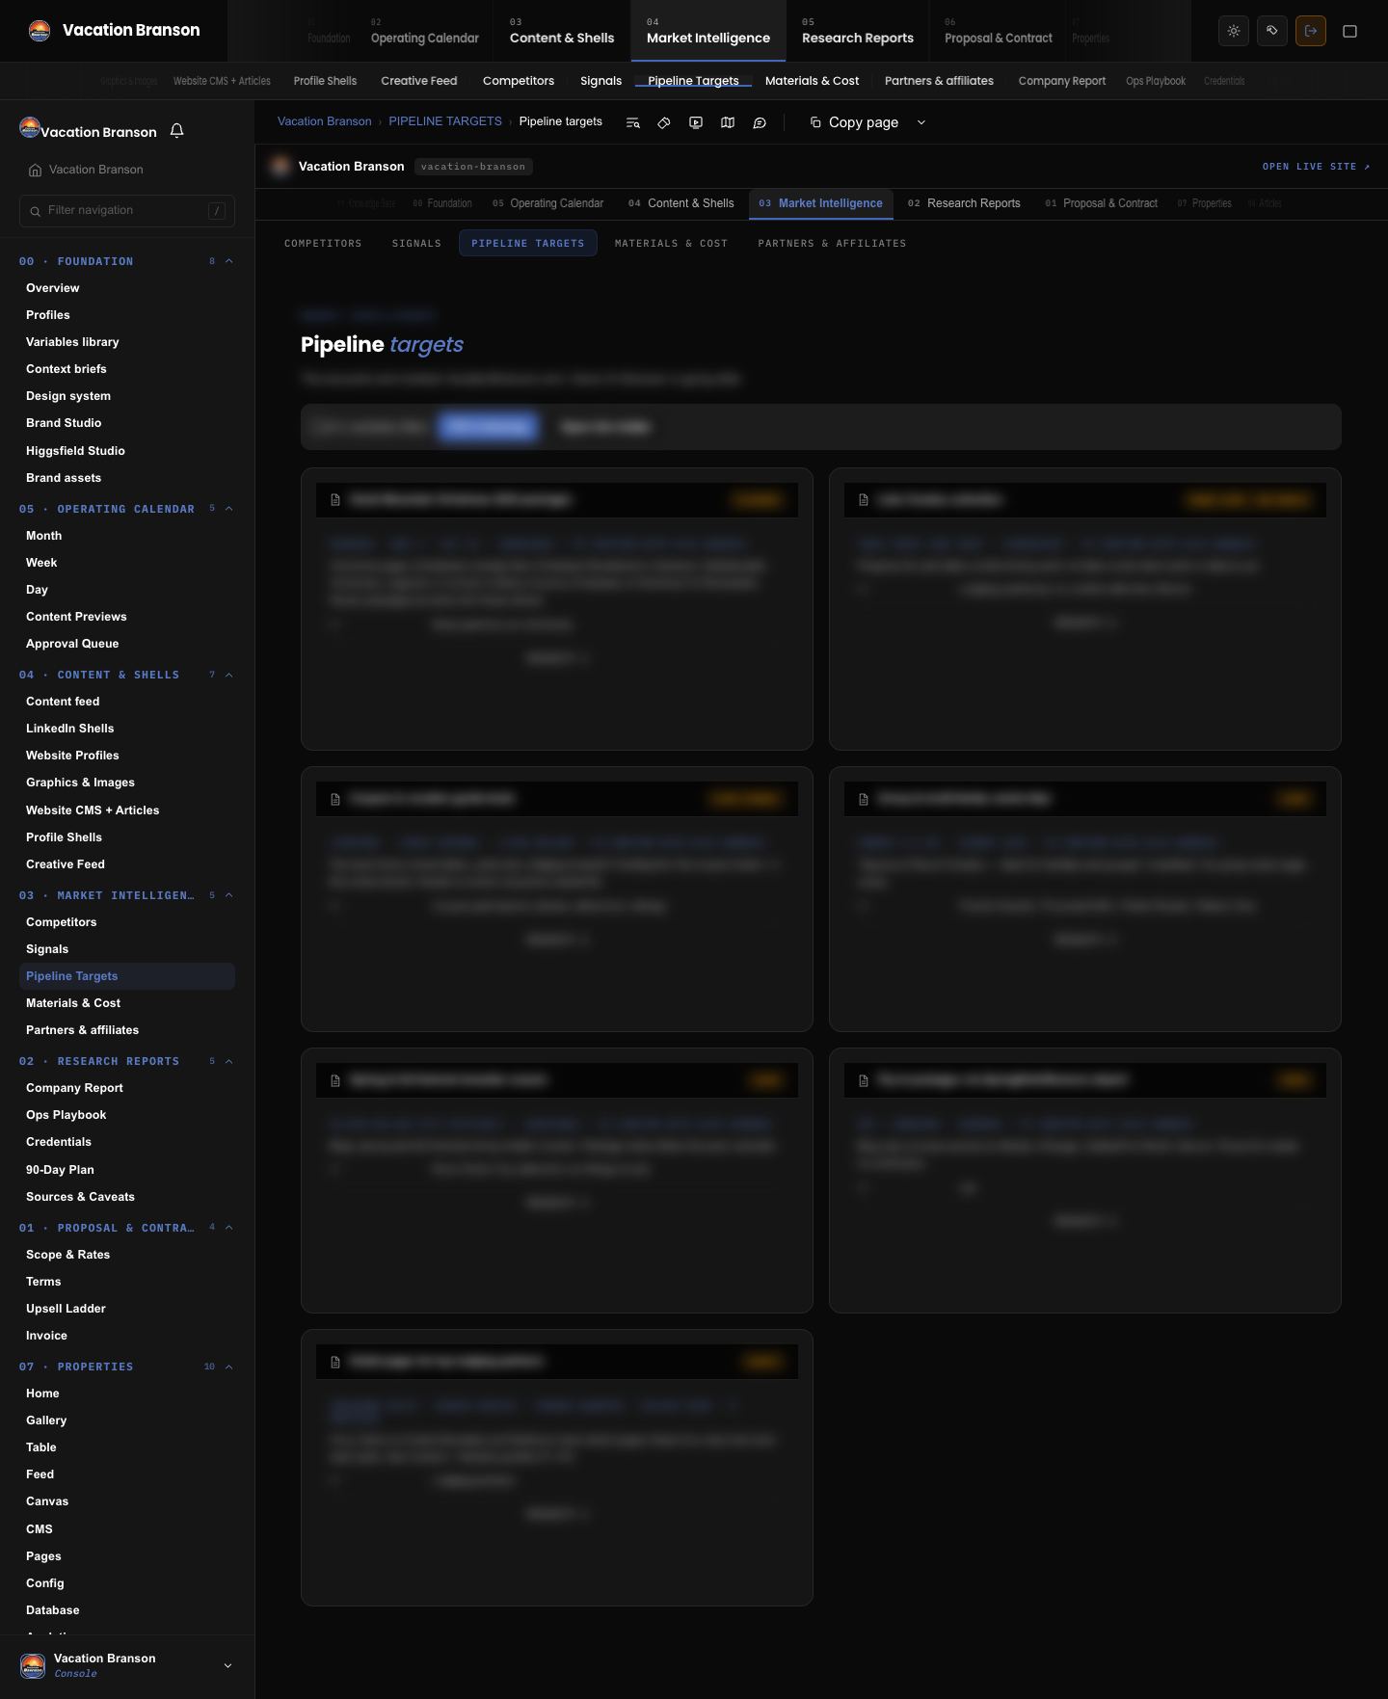This screenshot has height=1699, width=1388.
Task: Open notifications bell beside Vacation Branson
Action: (176, 131)
